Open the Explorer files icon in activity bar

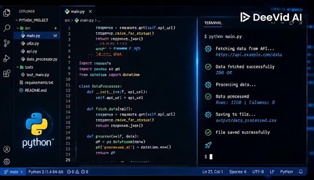tap(7, 13)
